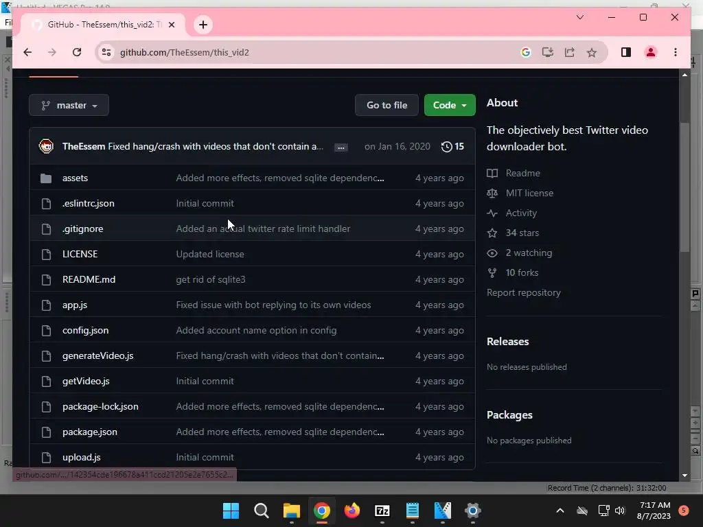Open File Explorer from taskbar

coord(291,511)
